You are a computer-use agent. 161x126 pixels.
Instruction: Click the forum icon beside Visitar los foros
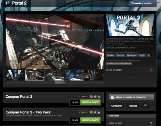151,123
